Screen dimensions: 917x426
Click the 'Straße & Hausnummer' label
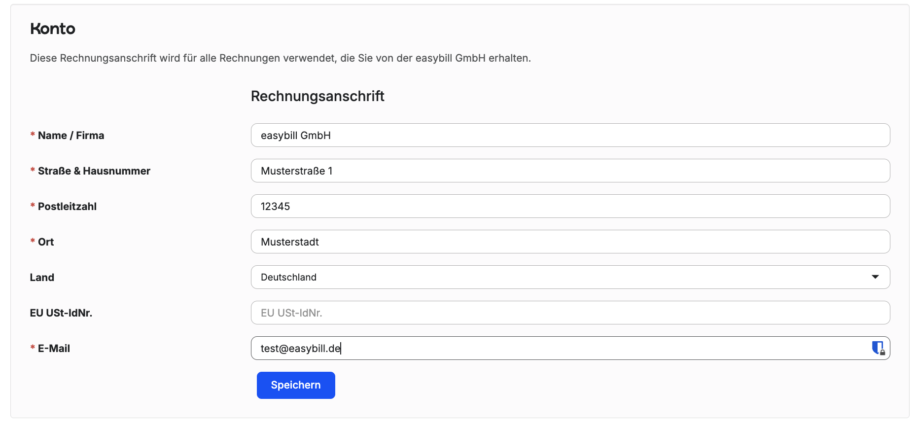94,171
